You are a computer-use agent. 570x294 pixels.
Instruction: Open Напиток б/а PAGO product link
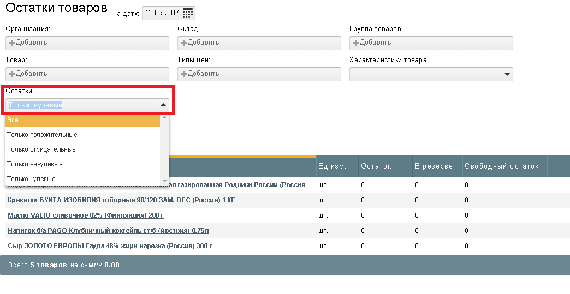coord(108,231)
